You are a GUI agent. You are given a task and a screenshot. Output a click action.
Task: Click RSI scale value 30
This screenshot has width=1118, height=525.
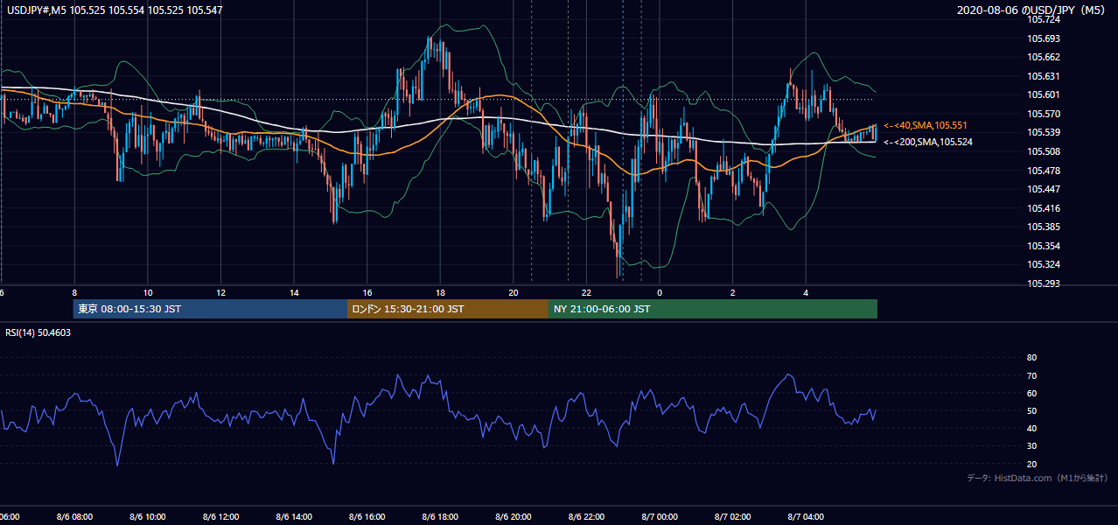[x=1032, y=445]
